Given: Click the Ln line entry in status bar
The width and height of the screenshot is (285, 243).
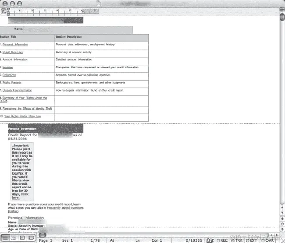Looking at the screenshot, I should coord(138,240).
